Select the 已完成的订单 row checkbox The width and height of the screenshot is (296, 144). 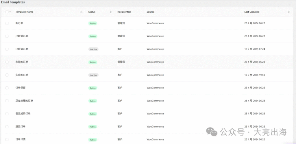tap(7, 114)
